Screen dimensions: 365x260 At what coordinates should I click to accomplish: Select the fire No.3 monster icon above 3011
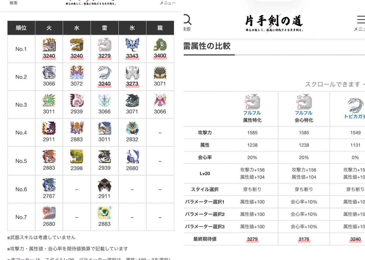[x=49, y=101]
